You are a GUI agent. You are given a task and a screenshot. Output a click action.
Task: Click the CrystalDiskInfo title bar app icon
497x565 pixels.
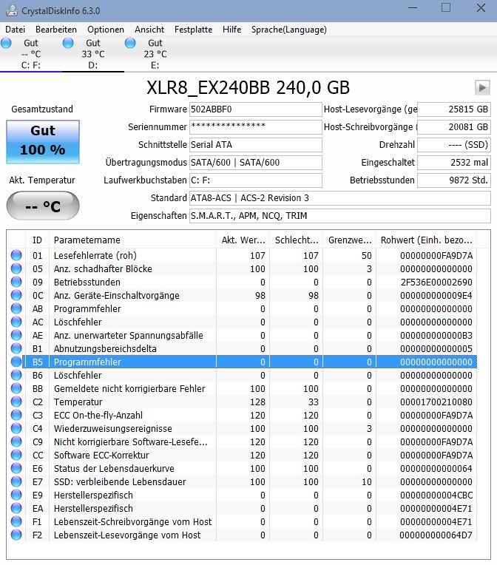point(12,10)
